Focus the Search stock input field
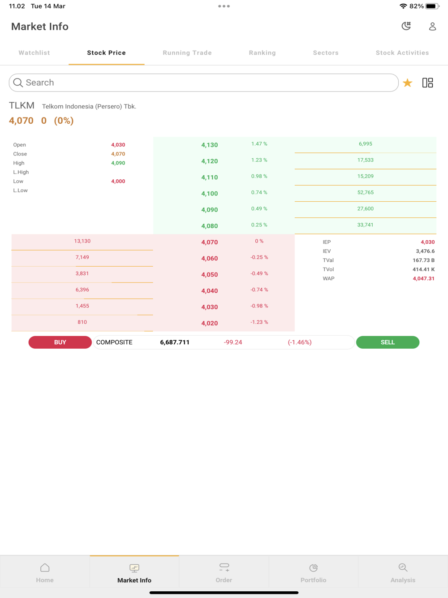The image size is (448, 598). 203,82
